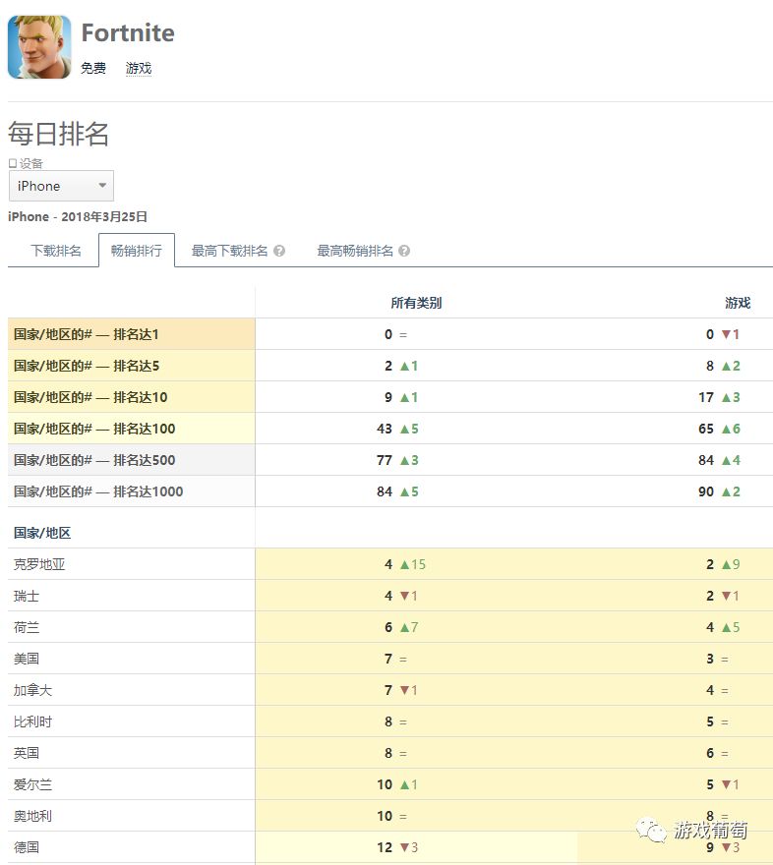Click the 英国 country row

click(x=390, y=753)
